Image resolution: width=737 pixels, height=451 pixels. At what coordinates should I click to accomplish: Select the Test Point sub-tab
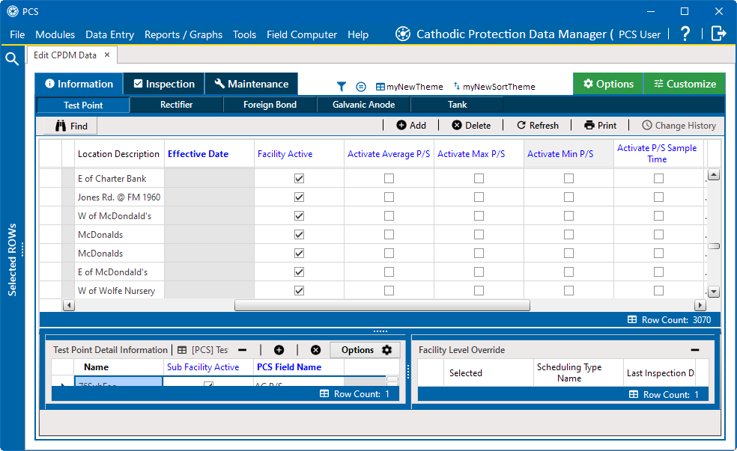[x=83, y=105]
